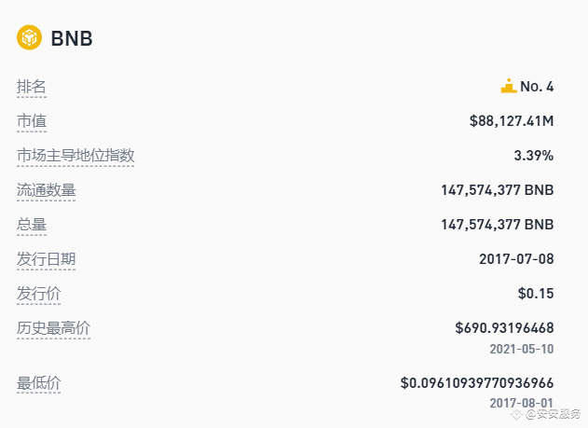The height and width of the screenshot is (428, 588).
Task: Click the 市场主导地位指数 label
Action: coord(75,156)
